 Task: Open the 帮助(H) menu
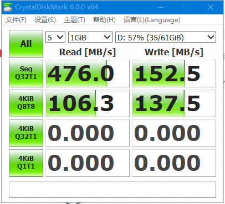[104, 20]
